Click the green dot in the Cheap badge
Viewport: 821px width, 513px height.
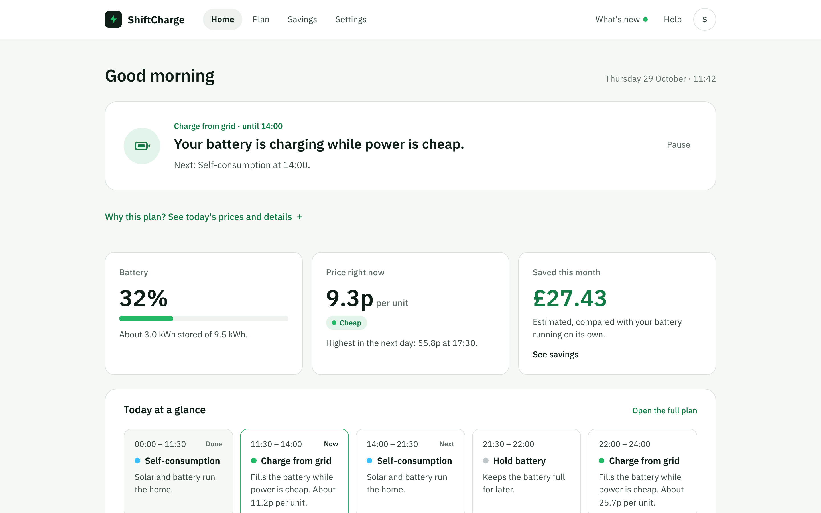(334, 323)
